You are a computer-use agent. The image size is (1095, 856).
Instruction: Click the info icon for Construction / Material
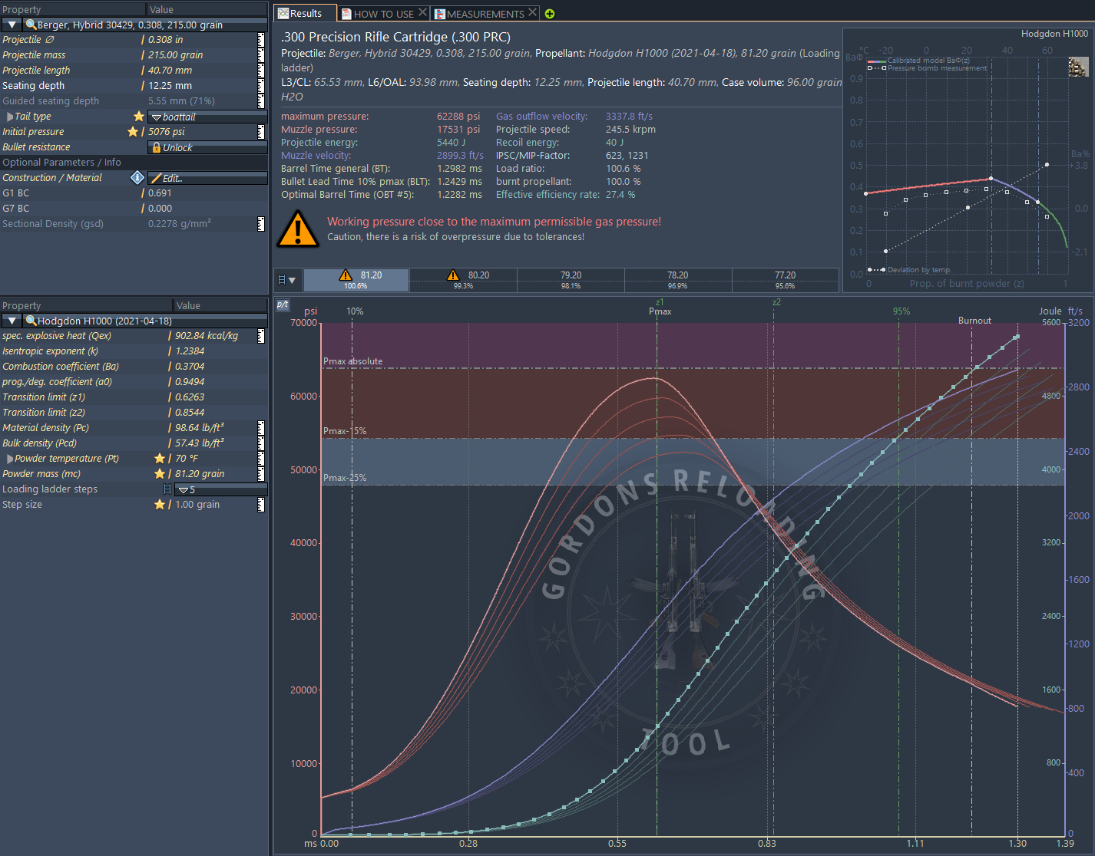pyautogui.click(x=137, y=177)
